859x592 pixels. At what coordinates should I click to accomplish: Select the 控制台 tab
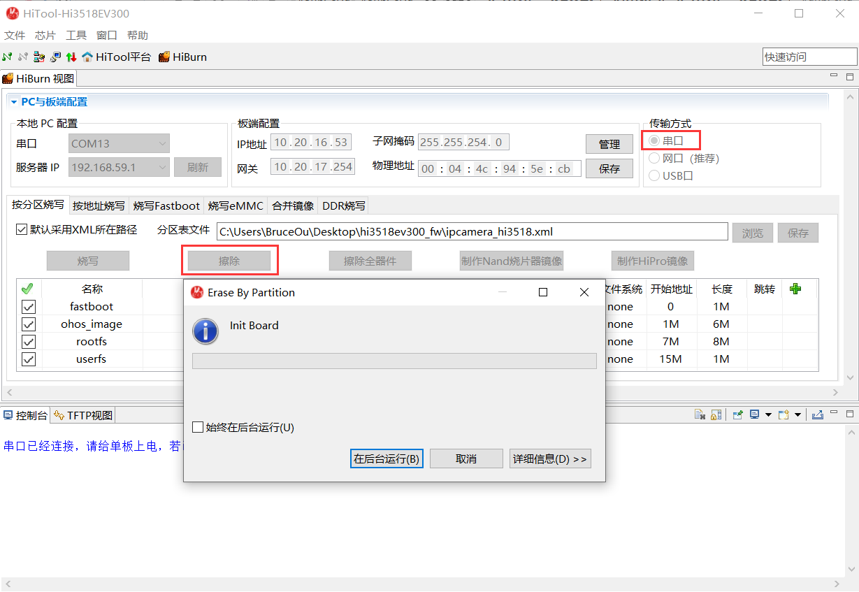(26, 415)
